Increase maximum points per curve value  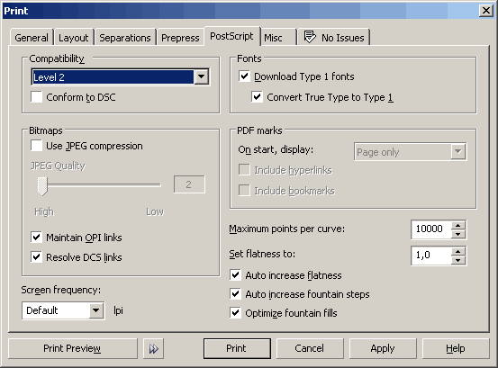click(458, 226)
